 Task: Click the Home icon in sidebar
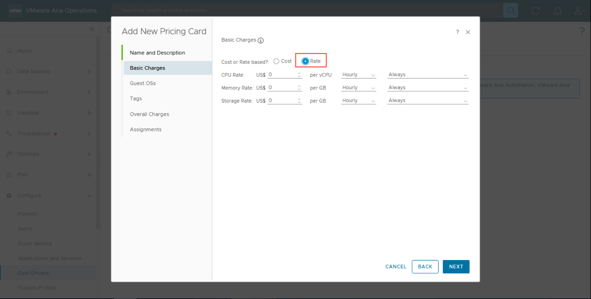click(9, 51)
